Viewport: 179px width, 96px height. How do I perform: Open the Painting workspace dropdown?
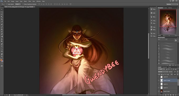172,4
